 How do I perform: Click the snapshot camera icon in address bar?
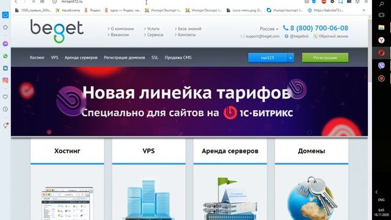coord(307,1)
